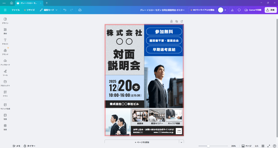Select the テキスト (Text) sidebar tool
Viewport: 278px width, 148px height.
tap(5, 41)
